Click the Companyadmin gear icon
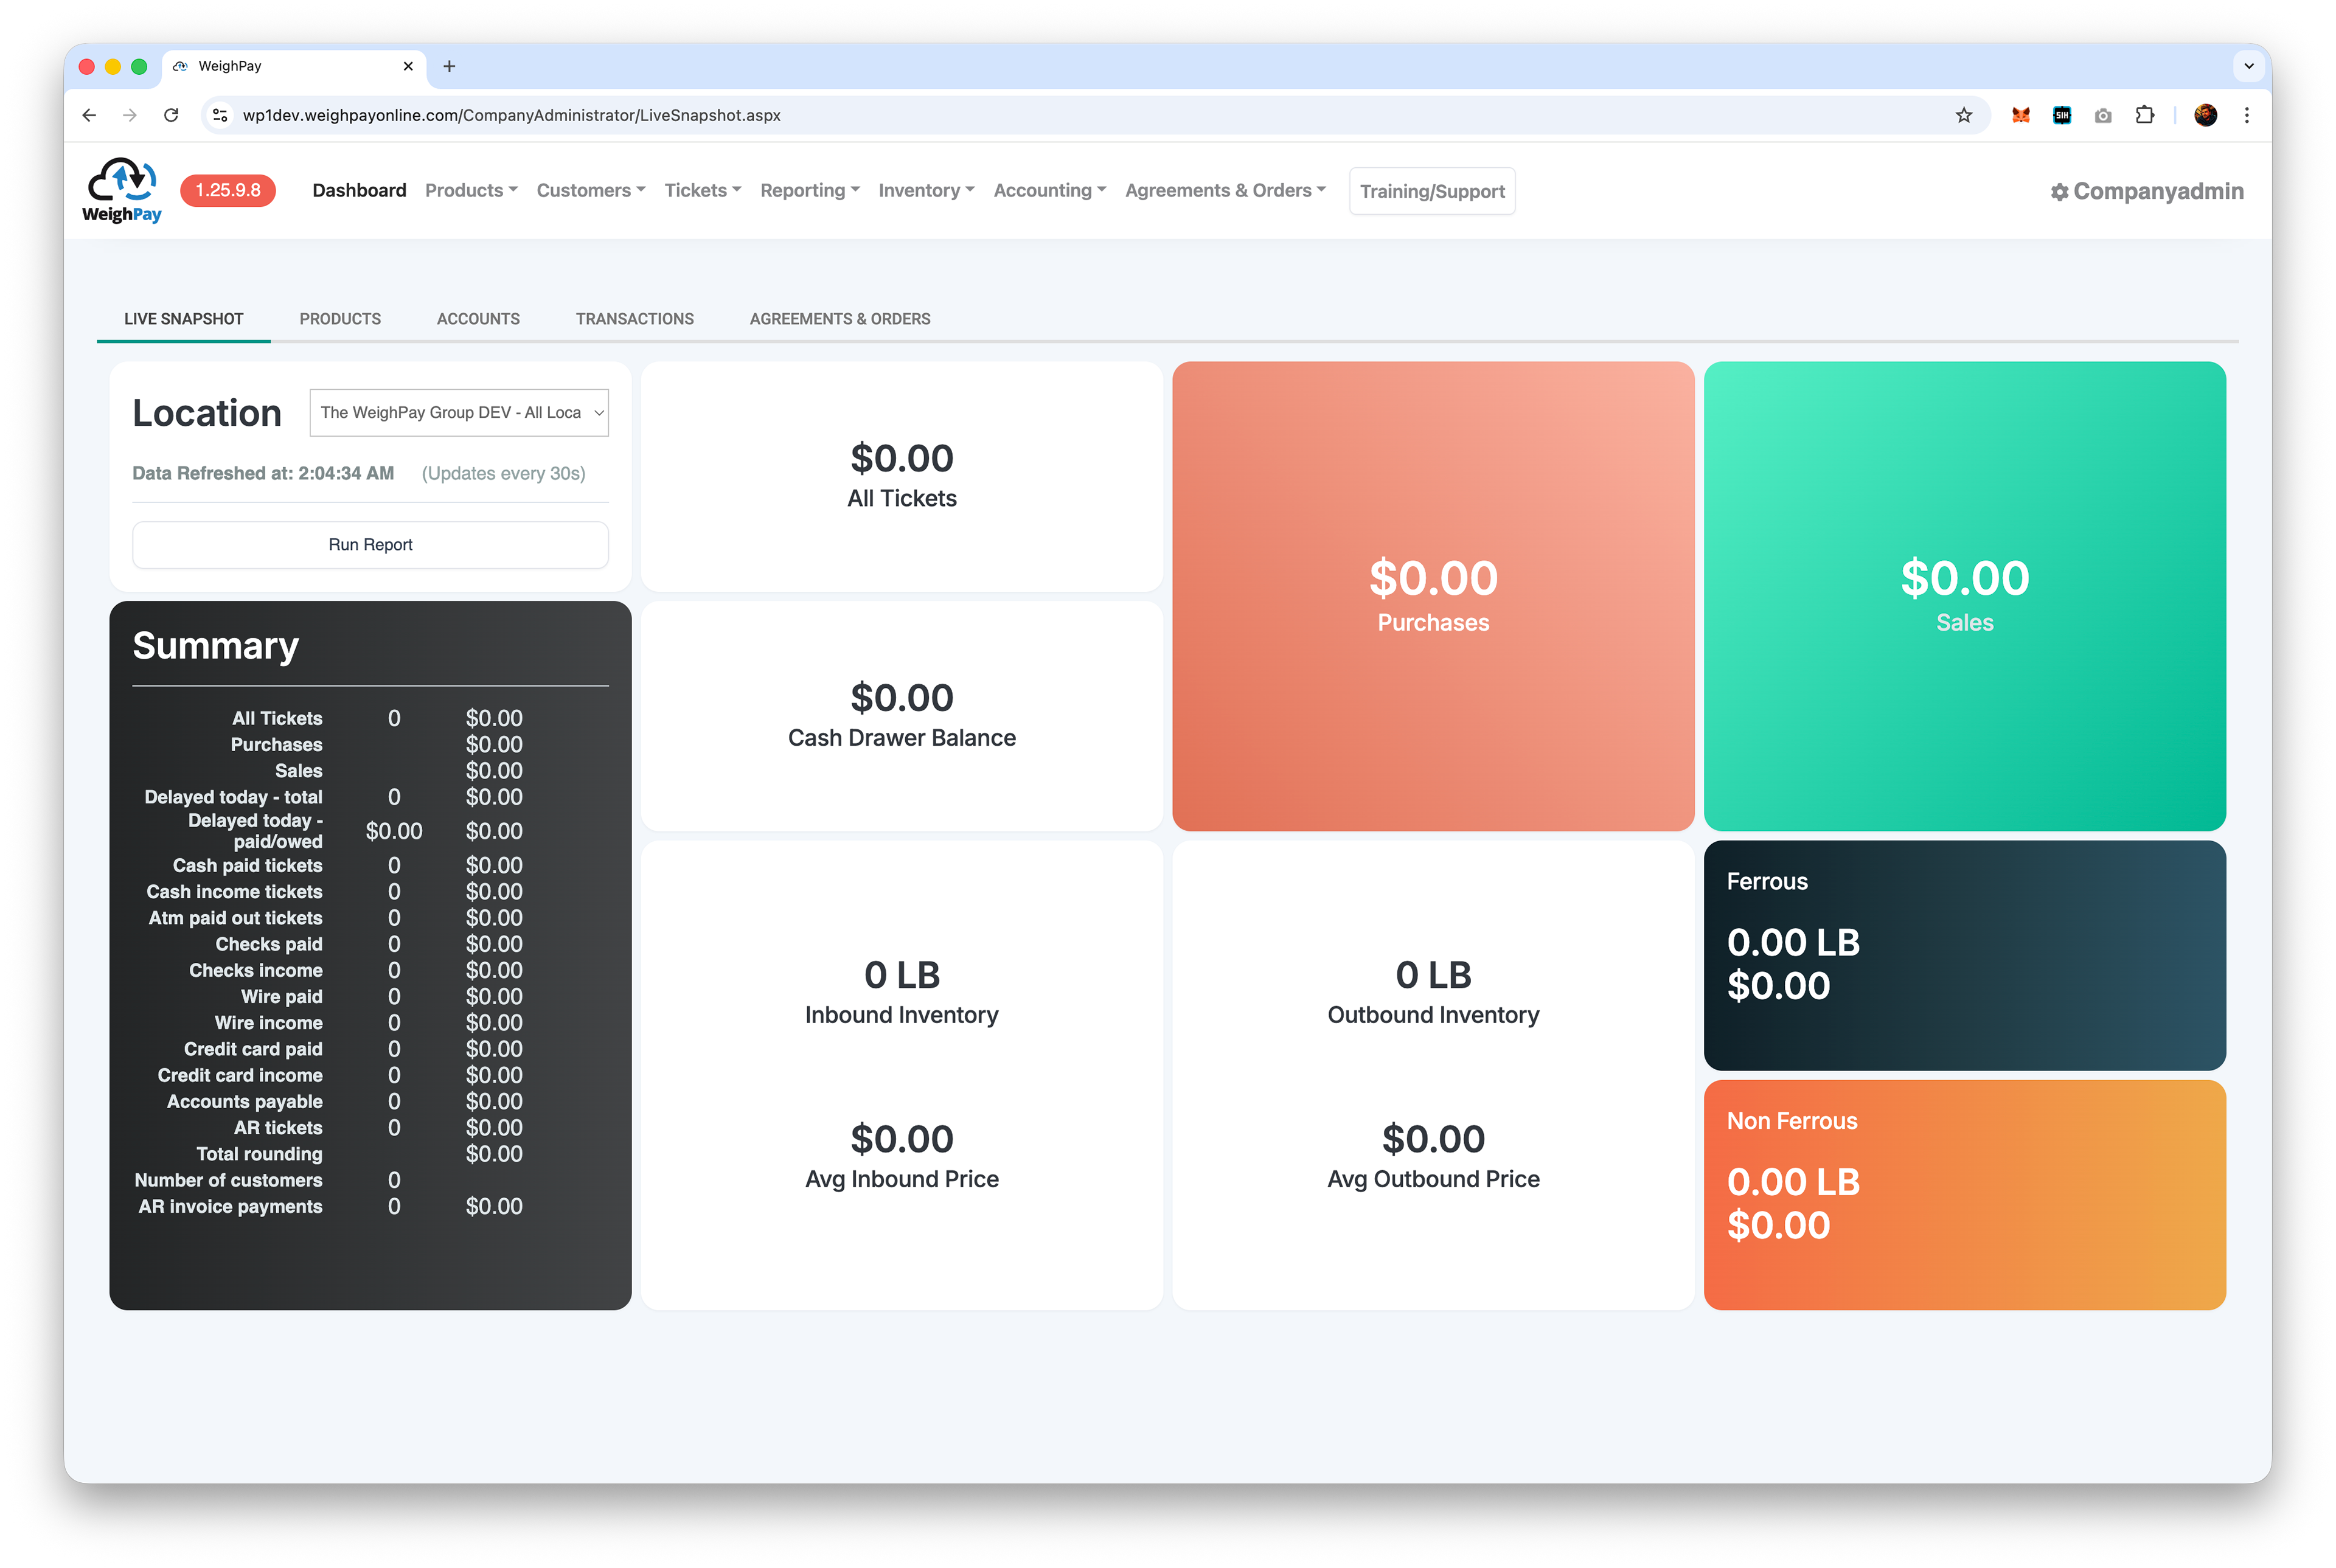The height and width of the screenshot is (1568, 2336). tap(2059, 192)
